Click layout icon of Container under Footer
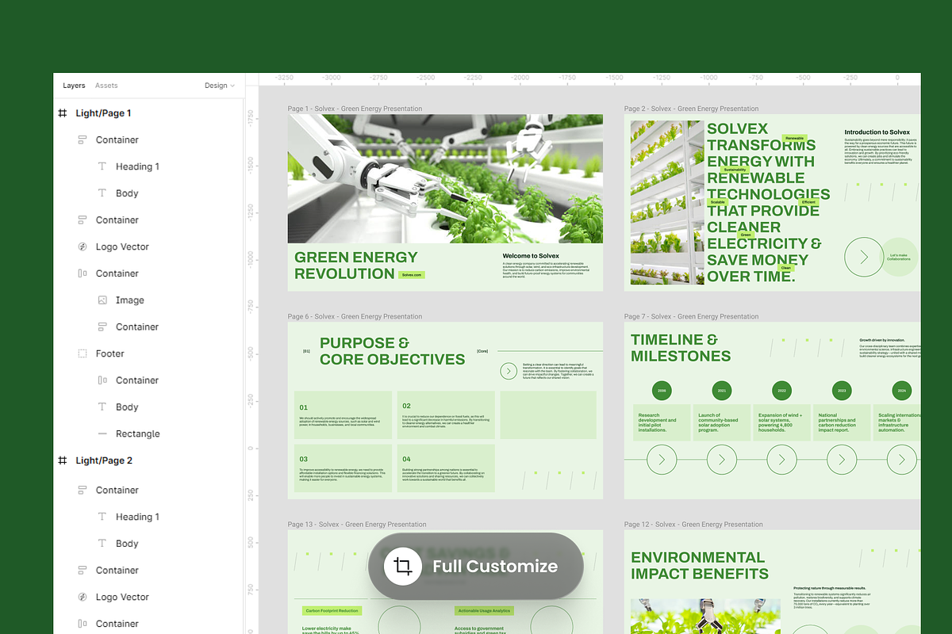Viewport: 952px width, 634px height. point(102,380)
